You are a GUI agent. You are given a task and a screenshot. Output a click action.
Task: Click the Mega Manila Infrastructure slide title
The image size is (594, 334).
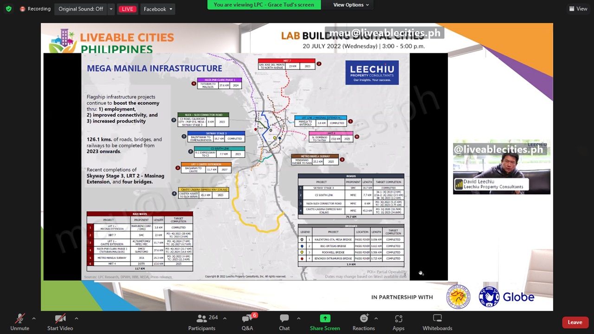coord(155,68)
